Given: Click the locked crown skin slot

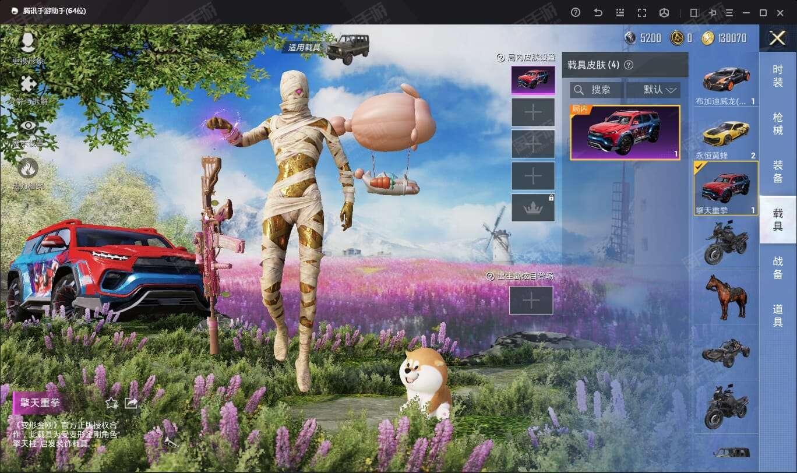Looking at the screenshot, I should tap(533, 208).
